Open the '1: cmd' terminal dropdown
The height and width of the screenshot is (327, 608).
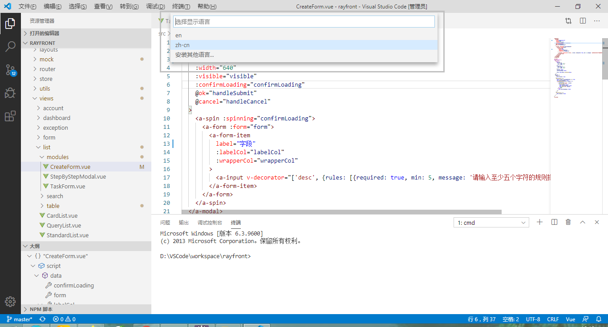491,223
